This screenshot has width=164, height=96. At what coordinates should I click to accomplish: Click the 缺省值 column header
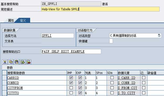tap(156, 73)
